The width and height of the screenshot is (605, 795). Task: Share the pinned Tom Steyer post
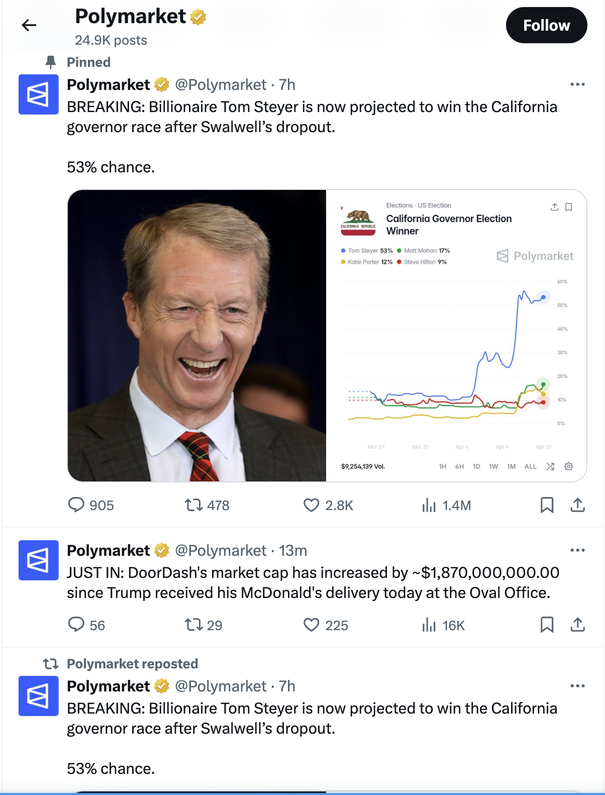[x=578, y=505]
